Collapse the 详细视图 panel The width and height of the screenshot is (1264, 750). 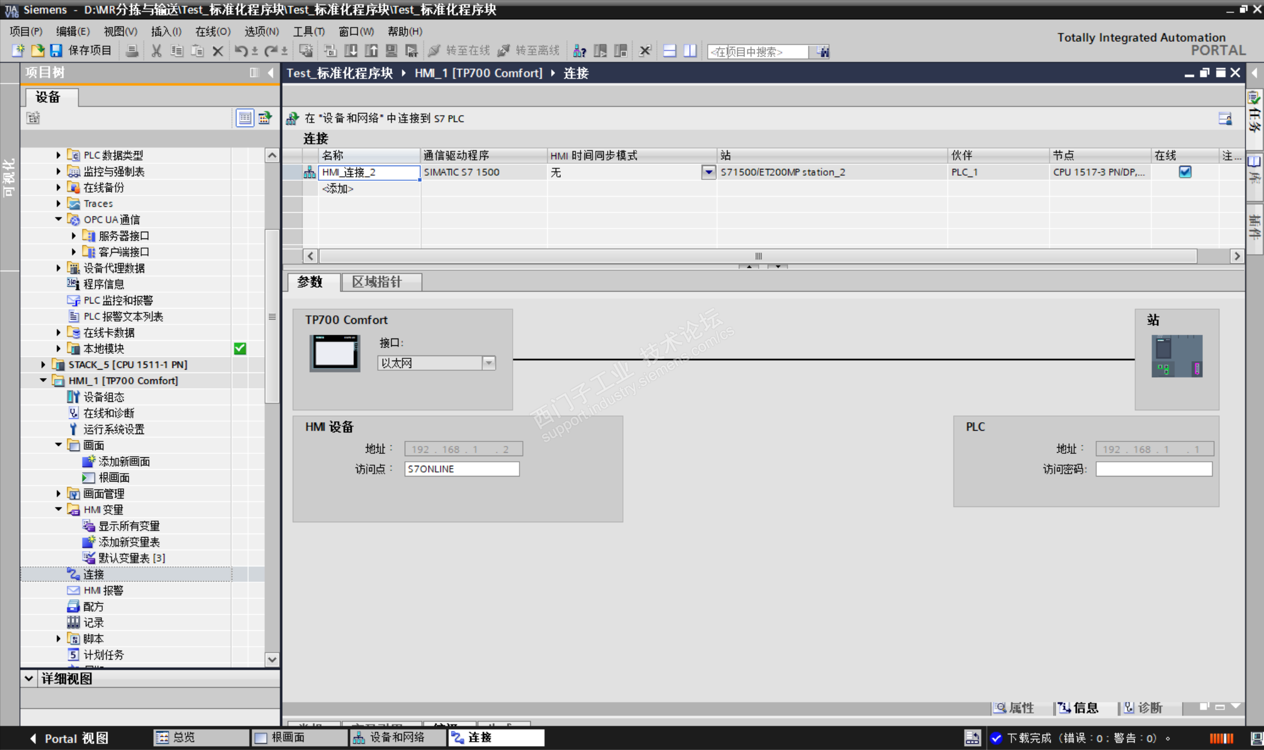[29, 678]
